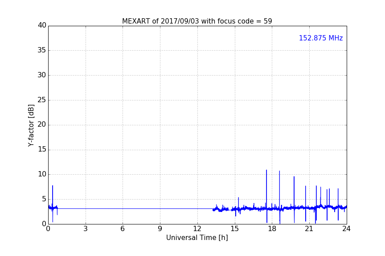Click the Y-factor [dB] axis label
385x256 pixels.
(31, 126)
